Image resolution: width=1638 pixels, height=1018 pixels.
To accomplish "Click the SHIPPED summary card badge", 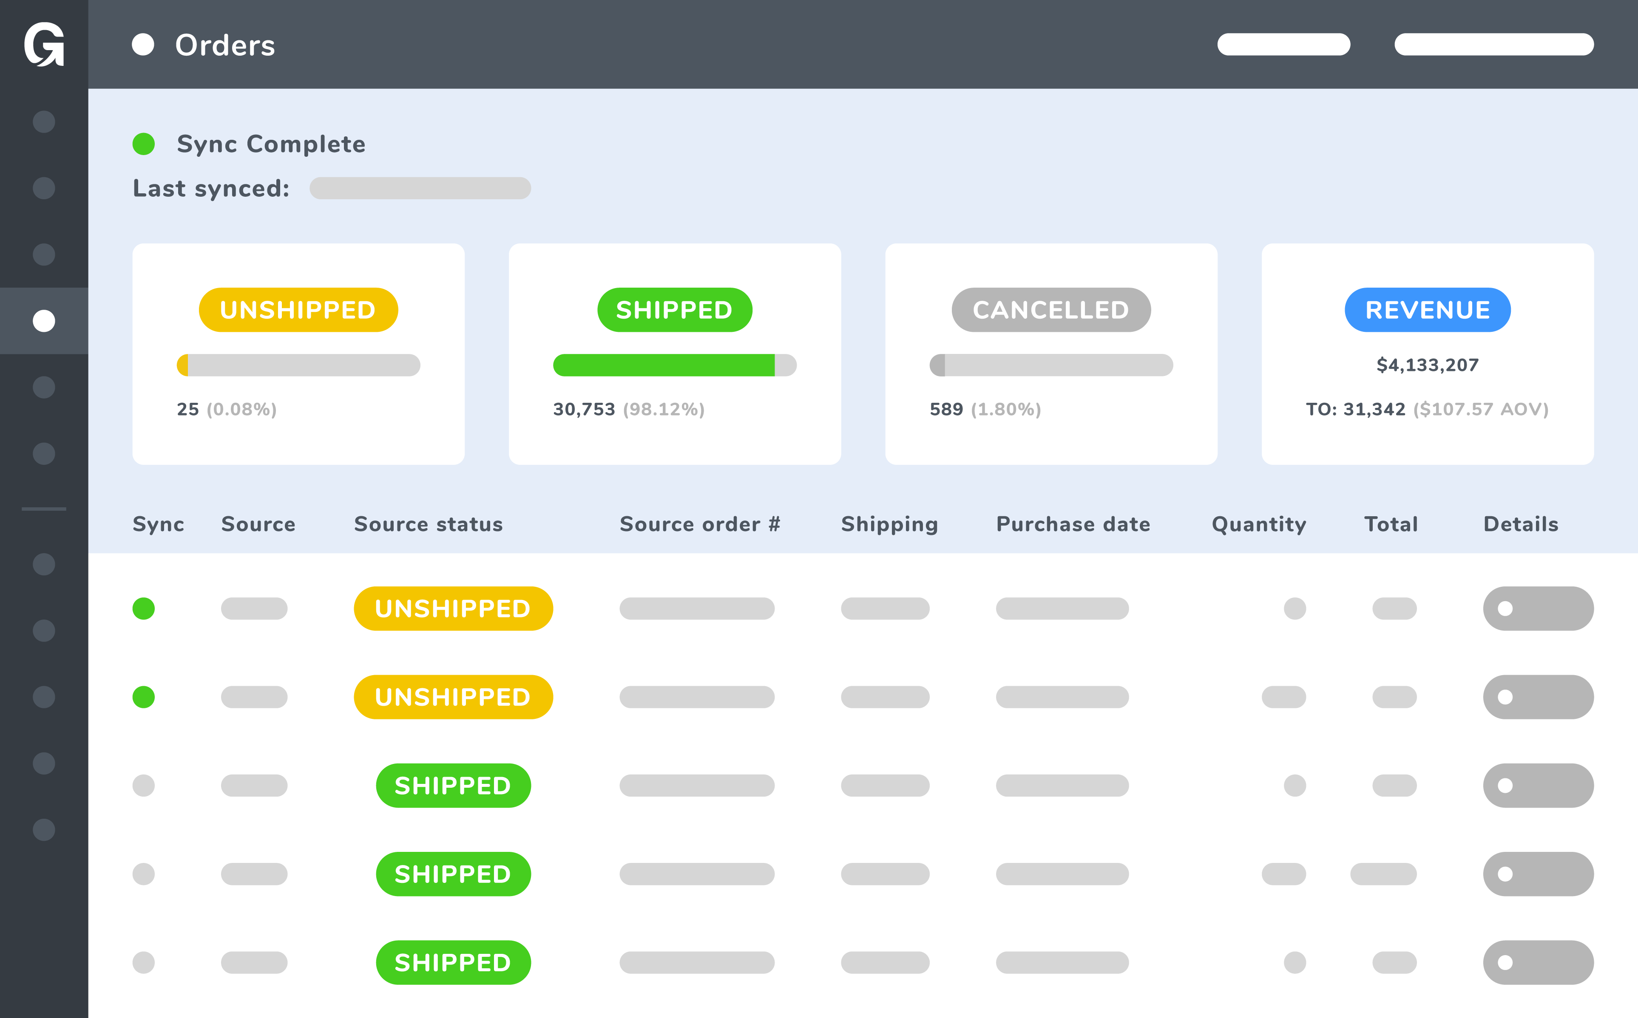I will 674,310.
